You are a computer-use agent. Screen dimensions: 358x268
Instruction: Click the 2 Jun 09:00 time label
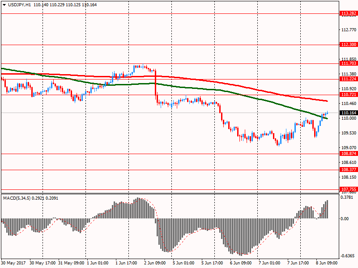click(x=155, y=263)
